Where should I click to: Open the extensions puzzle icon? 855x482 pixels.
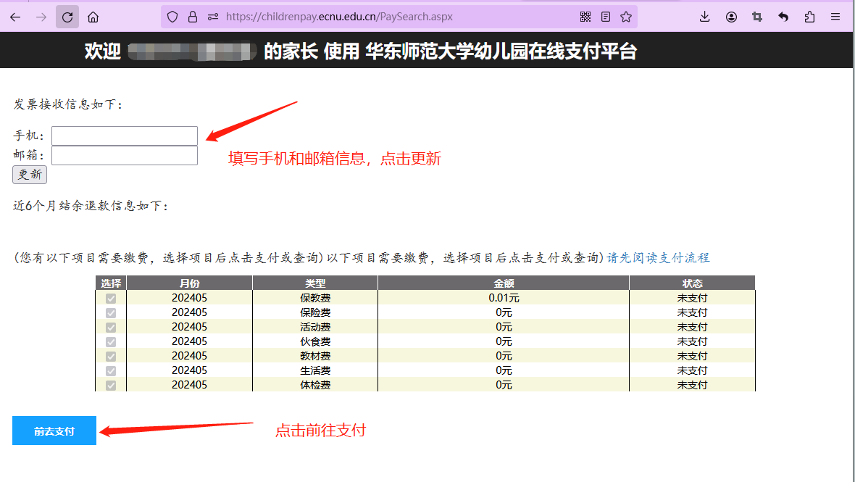click(809, 17)
